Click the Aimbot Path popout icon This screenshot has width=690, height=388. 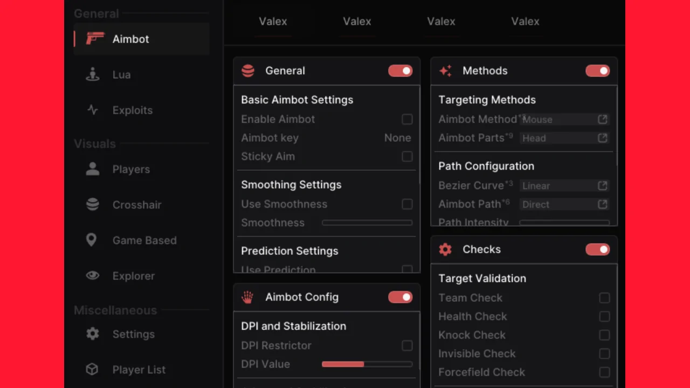(x=603, y=204)
